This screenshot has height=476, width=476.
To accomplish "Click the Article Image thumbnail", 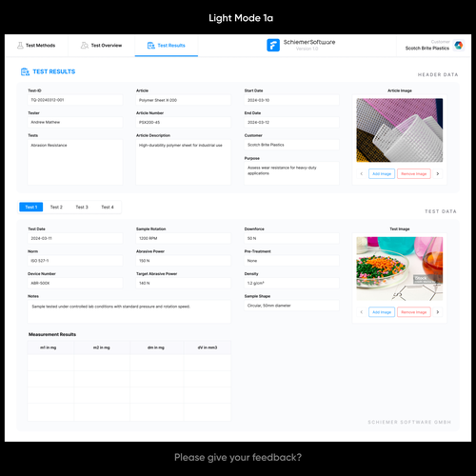I will (400, 130).
